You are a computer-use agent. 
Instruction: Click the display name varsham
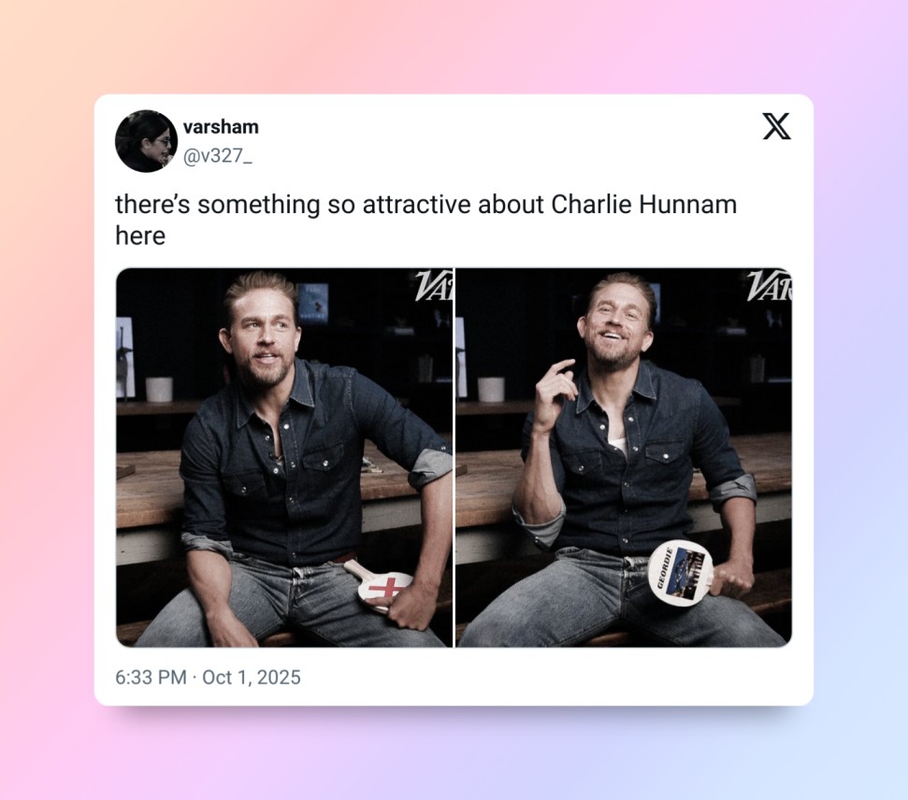click(221, 127)
